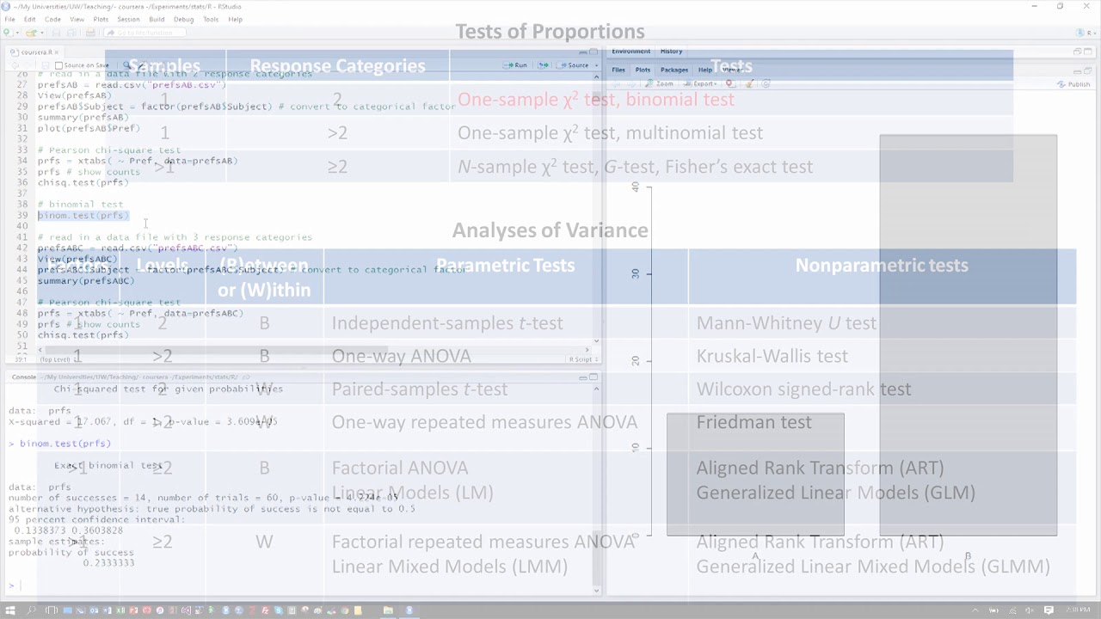
Task: Open the File menu
Action: 9,19
